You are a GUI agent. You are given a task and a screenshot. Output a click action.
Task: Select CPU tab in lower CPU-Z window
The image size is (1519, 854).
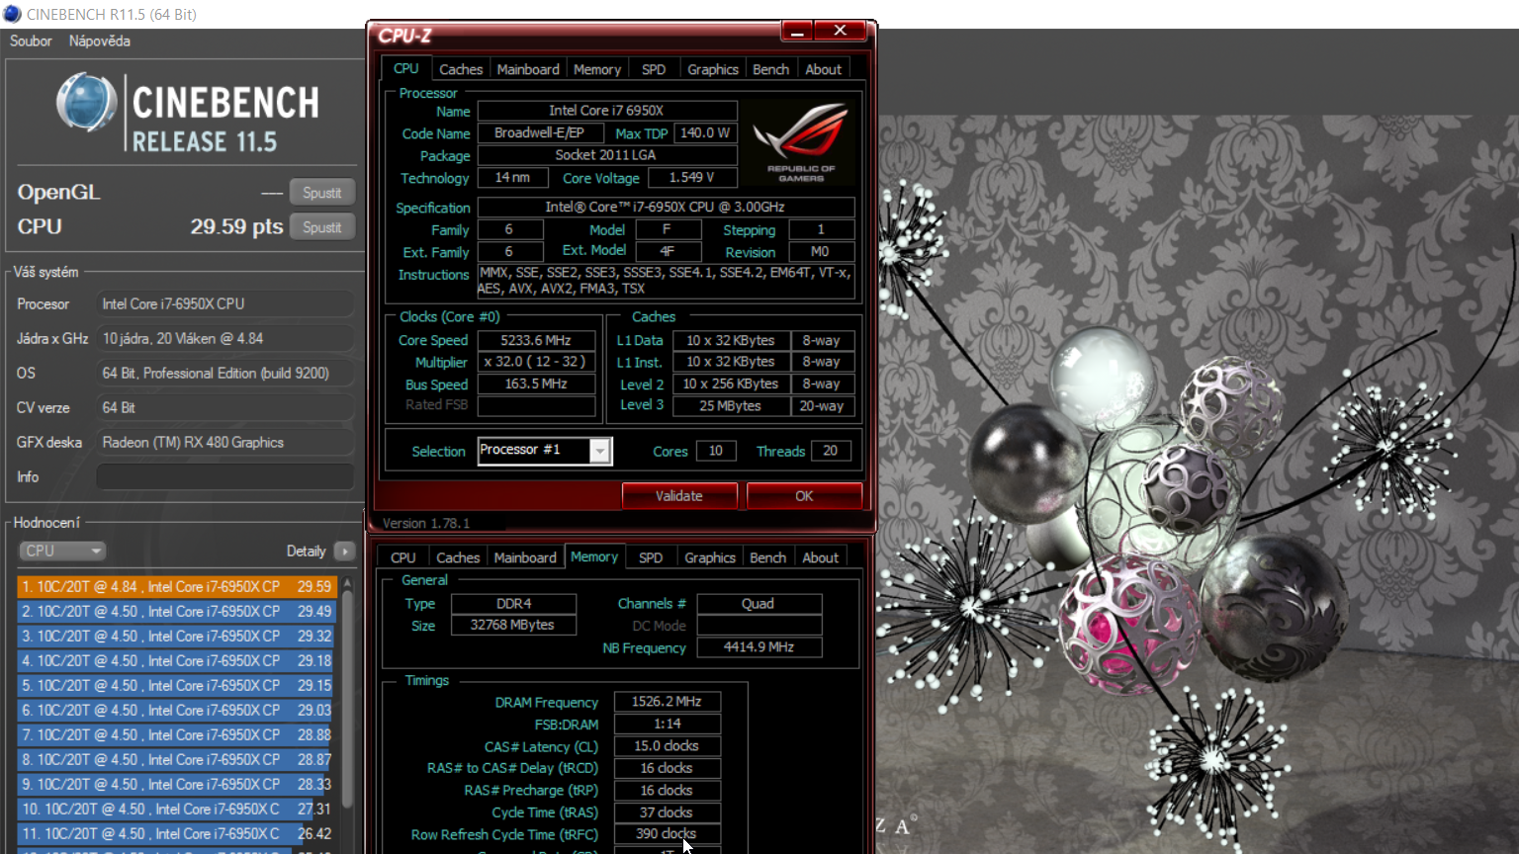[403, 557]
